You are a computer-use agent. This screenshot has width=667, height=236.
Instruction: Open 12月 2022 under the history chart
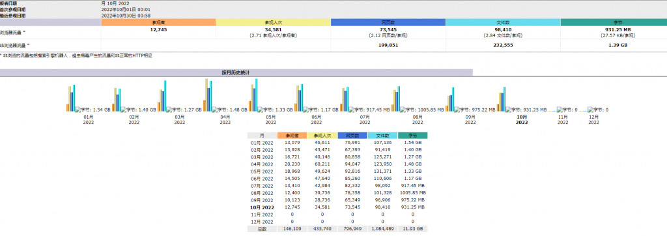point(593,119)
